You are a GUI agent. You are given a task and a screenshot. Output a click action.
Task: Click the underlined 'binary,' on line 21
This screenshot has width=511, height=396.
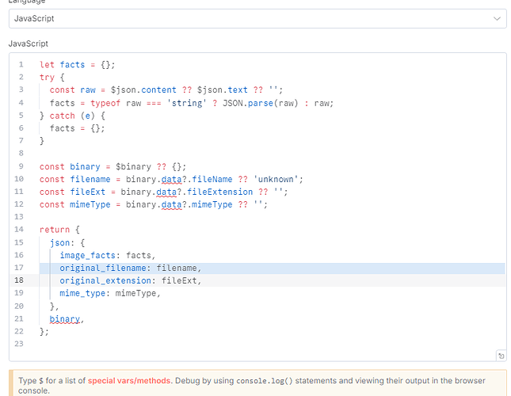tap(67, 319)
